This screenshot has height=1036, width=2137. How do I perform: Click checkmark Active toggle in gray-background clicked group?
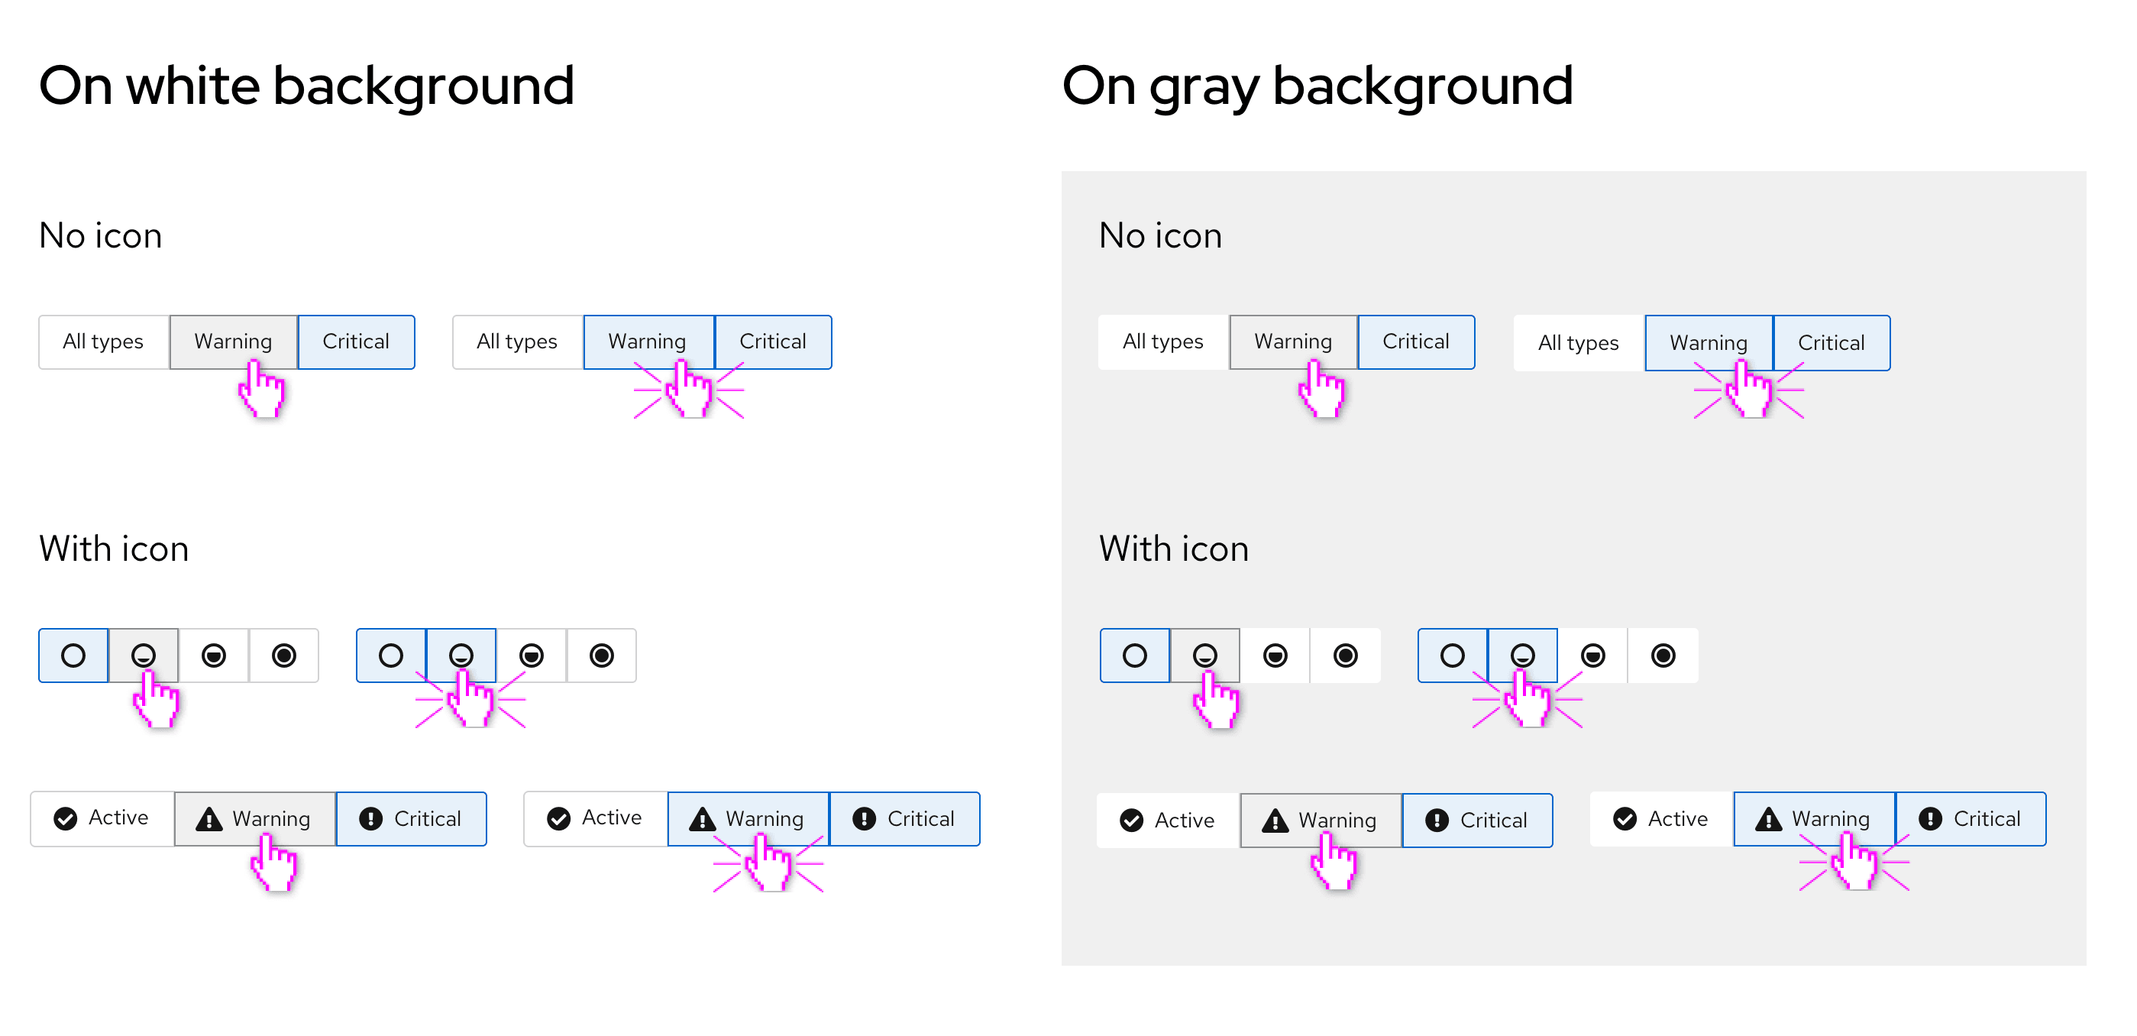[x=1661, y=819]
